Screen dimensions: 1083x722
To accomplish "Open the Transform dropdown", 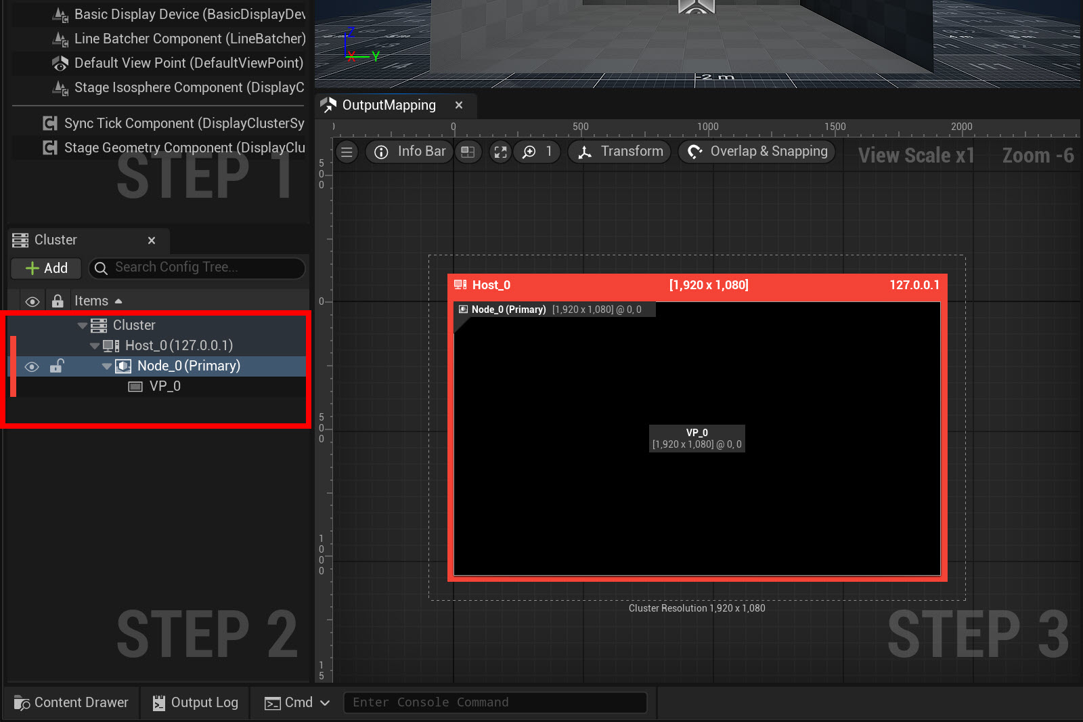I will pos(619,152).
